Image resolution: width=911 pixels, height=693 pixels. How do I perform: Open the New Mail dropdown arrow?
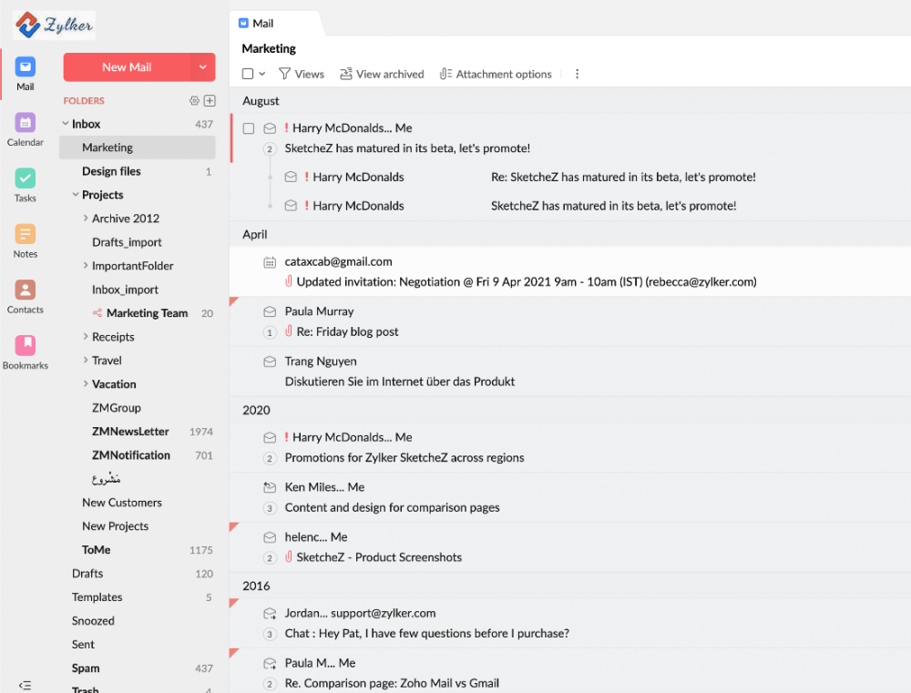click(x=202, y=67)
